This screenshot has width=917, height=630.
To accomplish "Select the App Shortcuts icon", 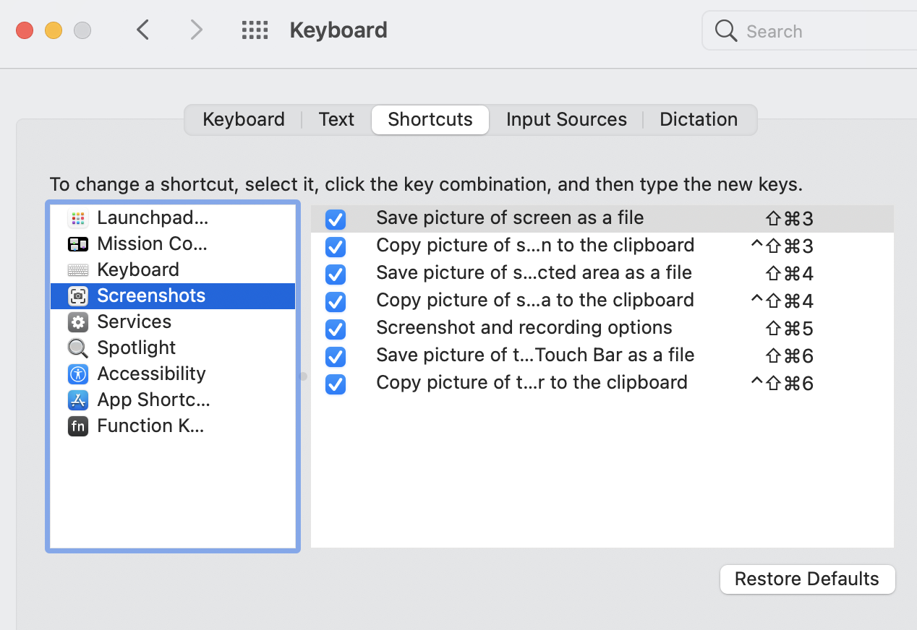I will coord(77,400).
